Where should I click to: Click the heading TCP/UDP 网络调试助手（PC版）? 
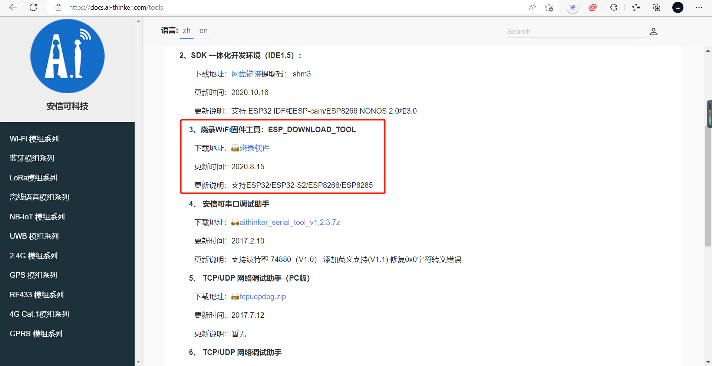tap(256, 278)
